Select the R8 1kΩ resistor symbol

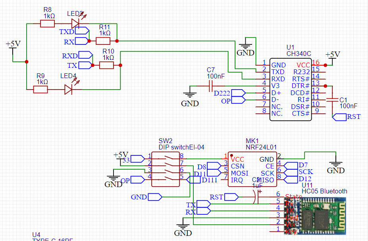click(47, 24)
